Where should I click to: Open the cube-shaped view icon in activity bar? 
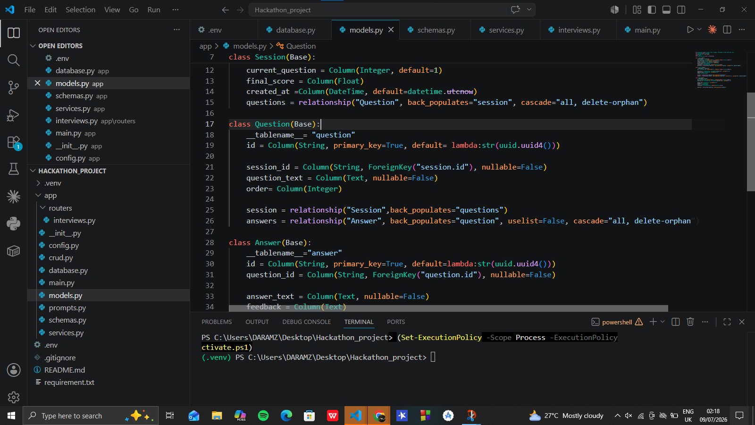coord(14,251)
